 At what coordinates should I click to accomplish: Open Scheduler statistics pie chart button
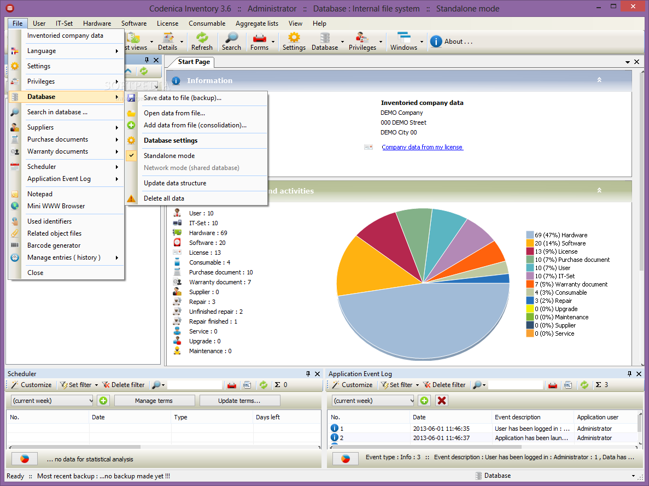[x=25, y=459]
